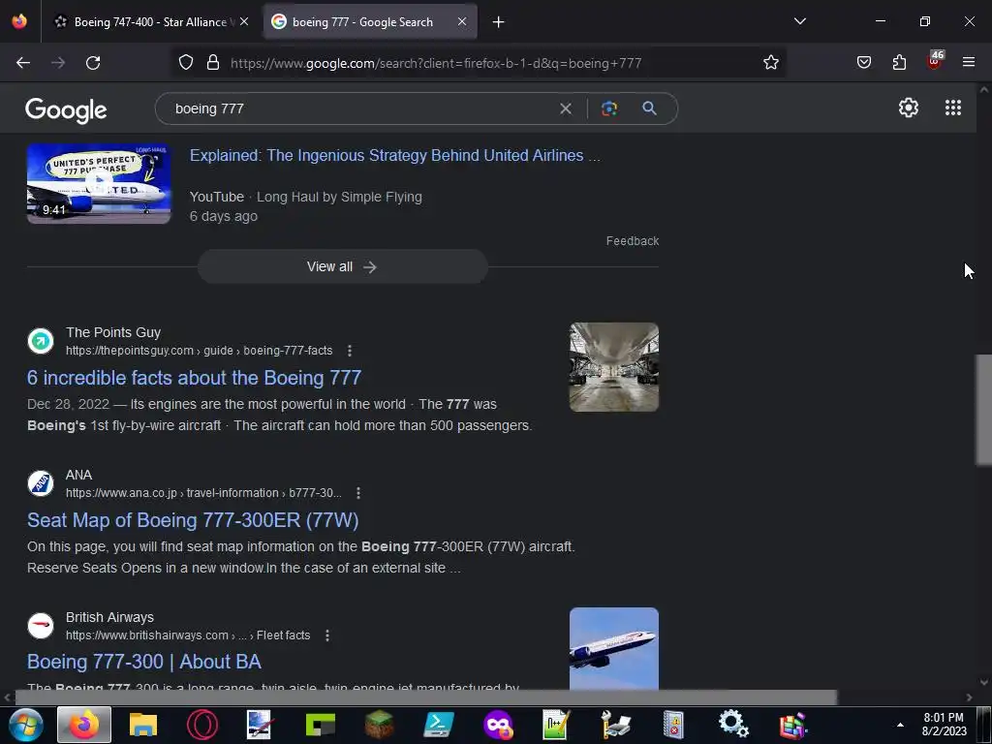The width and height of the screenshot is (992, 744).
Task: Open the Extensions puzzle icon
Action: tap(899, 63)
